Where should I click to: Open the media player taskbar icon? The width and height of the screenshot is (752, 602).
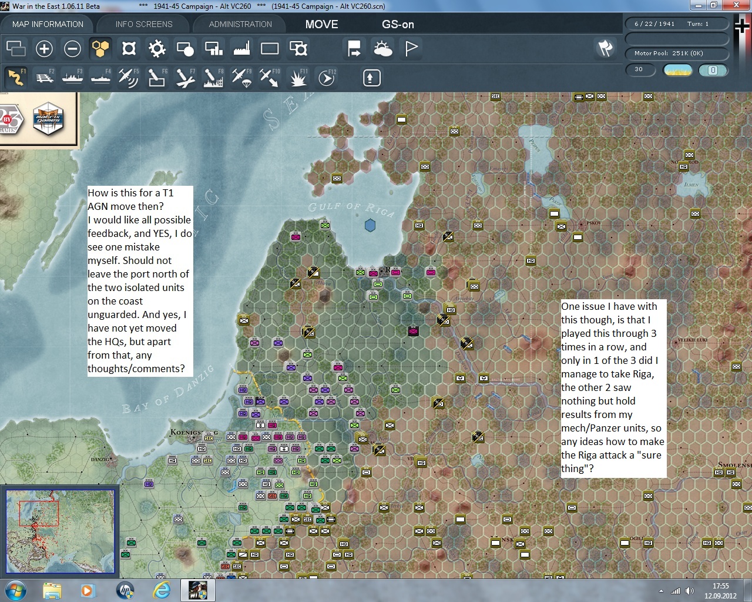tap(88, 590)
